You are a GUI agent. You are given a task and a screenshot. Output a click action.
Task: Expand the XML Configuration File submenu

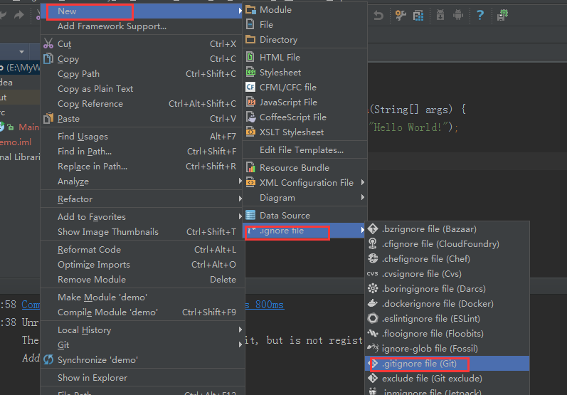[306, 182]
